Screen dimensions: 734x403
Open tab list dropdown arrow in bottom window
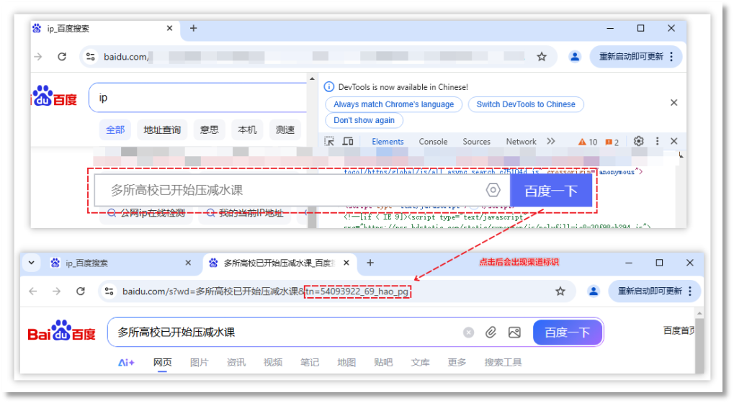tap(32, 263)
